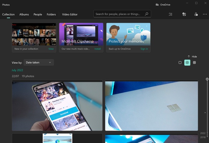
Task: Click View on the Recent card
Action: click(51, 49)
